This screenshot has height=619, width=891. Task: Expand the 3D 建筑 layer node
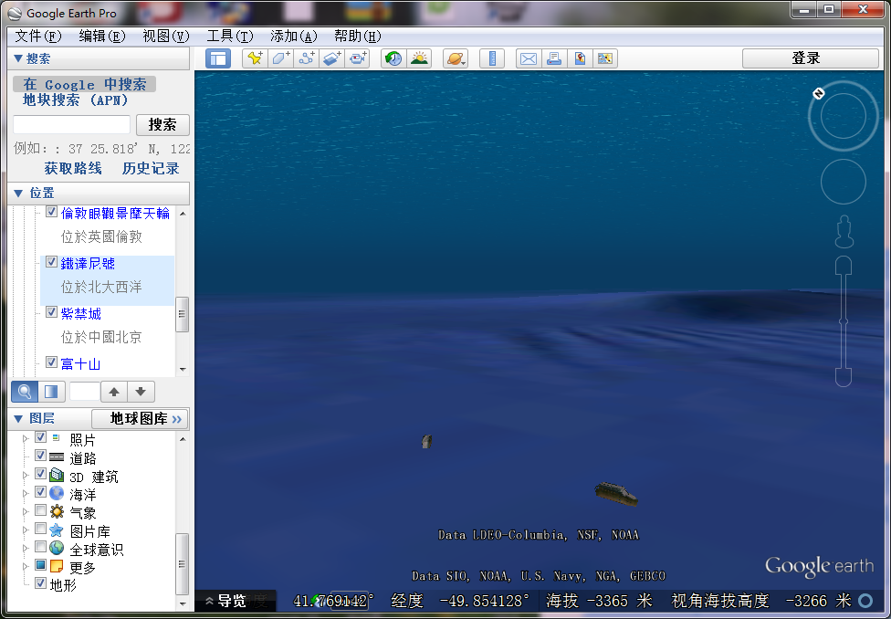coord(25,475)
